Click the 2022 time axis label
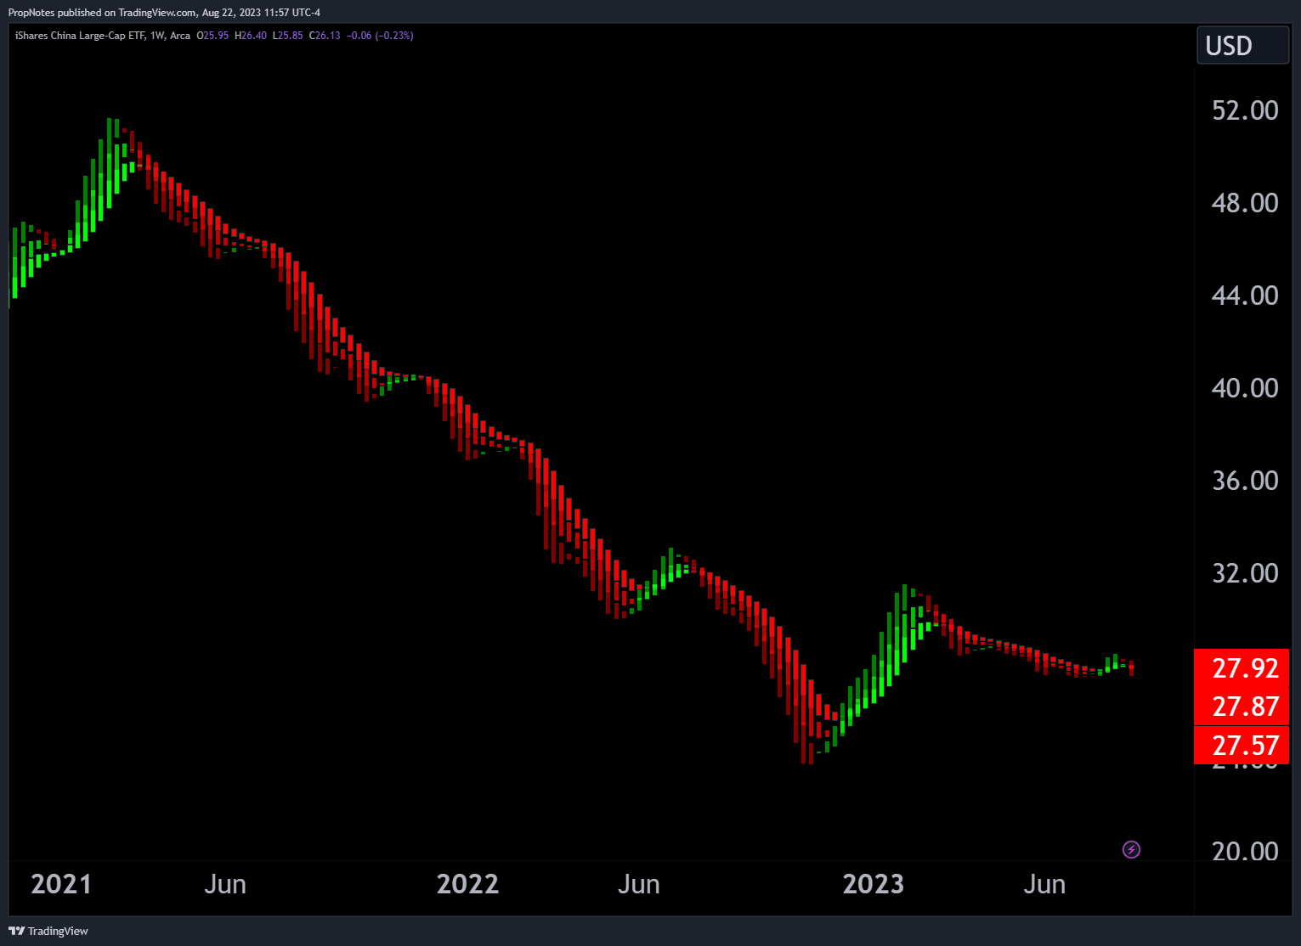Viewport: 1301px width, 946px height. tap(467, 884)
